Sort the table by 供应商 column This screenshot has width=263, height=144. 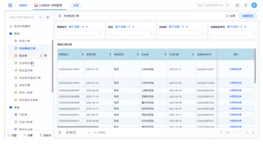click(x=165, y=54)
